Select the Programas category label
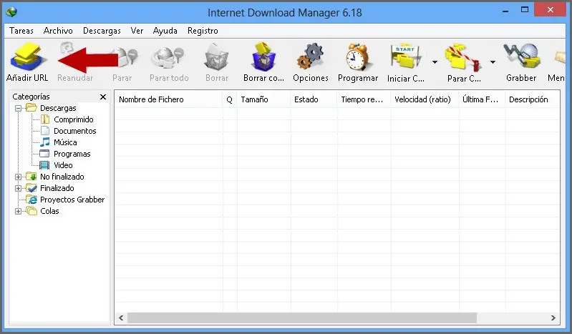572x334 pixels. click(72, 154)
